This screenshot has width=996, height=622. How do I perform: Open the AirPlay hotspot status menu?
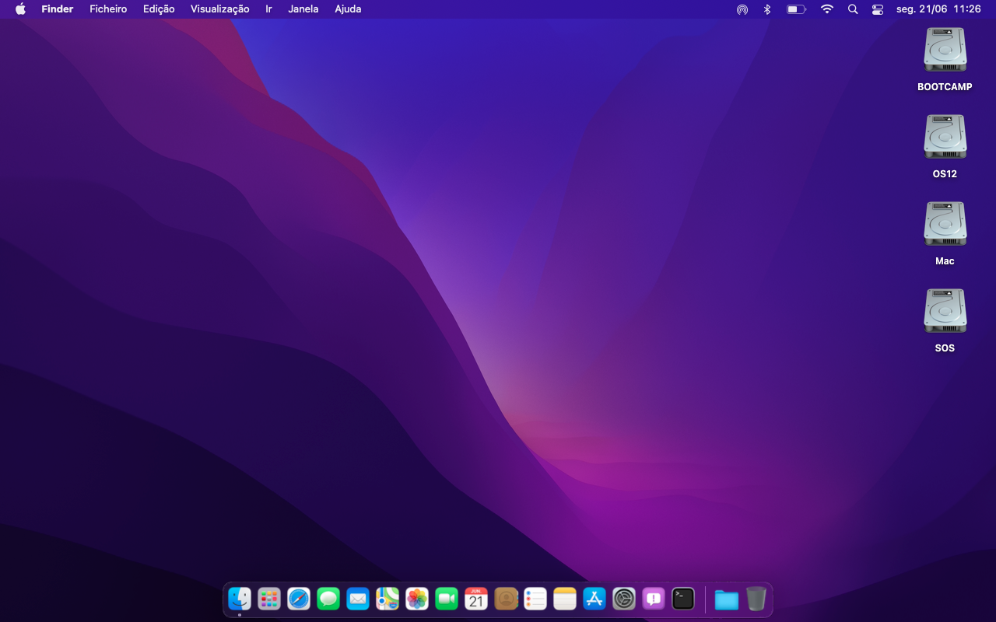pos(742,9)
